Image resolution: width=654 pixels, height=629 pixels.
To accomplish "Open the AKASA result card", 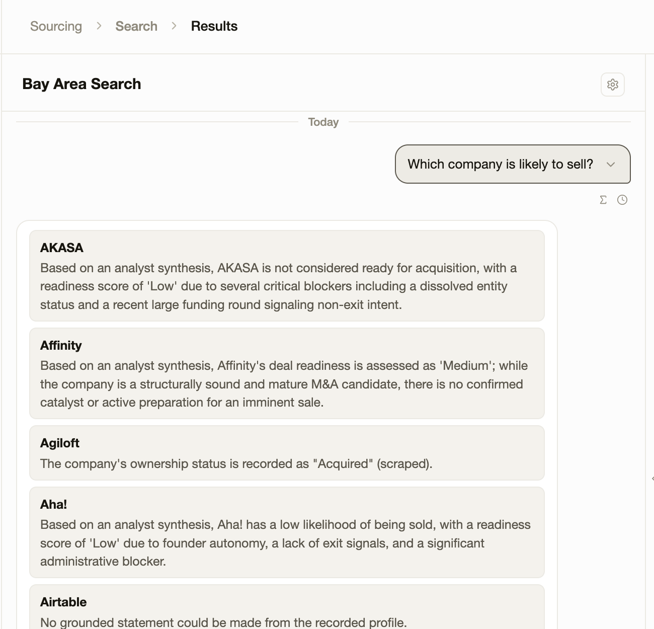I will pos(287,276).
